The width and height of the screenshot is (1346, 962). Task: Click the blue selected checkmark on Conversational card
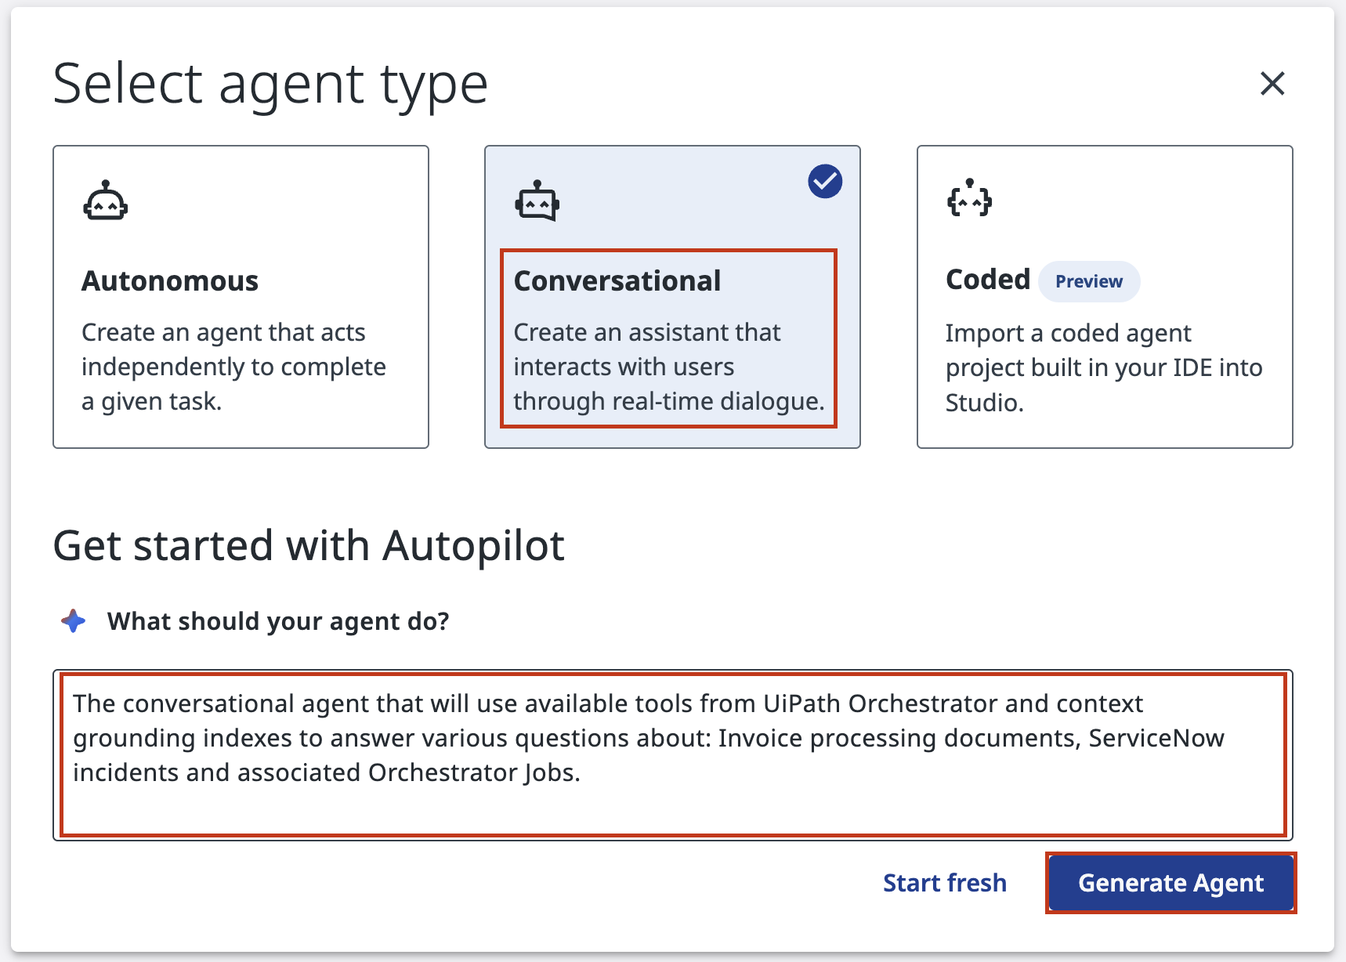(x=825, y=182)
